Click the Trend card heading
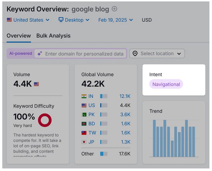 [156, 111]
